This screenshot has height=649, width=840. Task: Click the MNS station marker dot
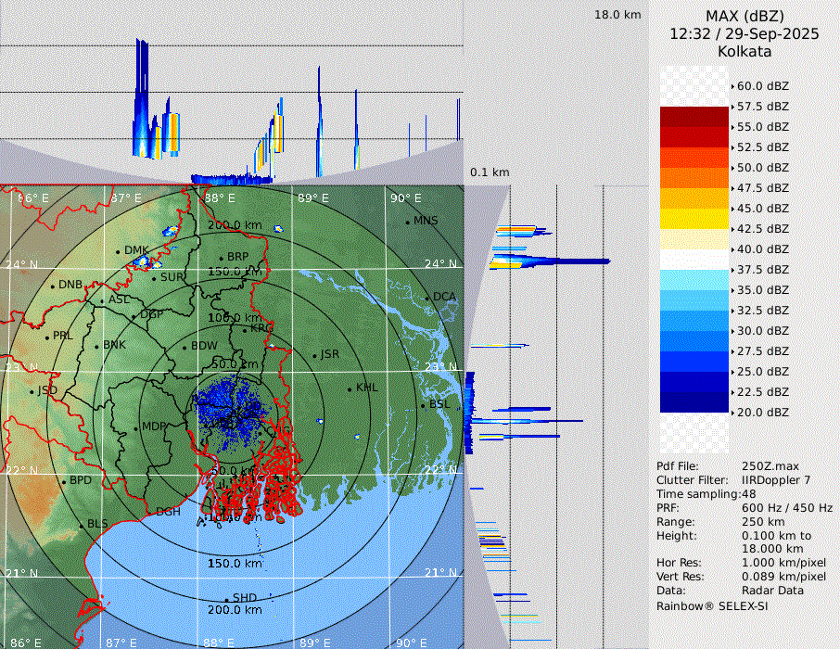(x=407, y=222)
